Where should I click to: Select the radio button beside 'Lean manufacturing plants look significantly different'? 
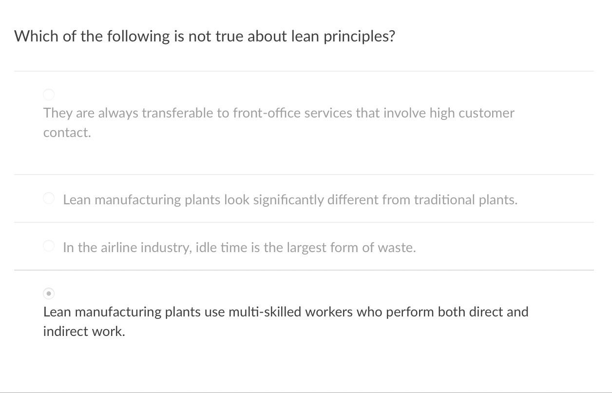pyautogui.click(x=49, y=198)
